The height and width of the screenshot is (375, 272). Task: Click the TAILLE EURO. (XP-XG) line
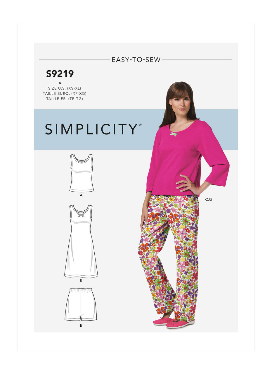click(x=66, y=93)
